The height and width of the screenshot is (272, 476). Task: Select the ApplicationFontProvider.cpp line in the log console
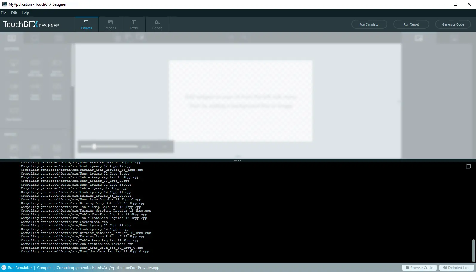tap(77, 244)
